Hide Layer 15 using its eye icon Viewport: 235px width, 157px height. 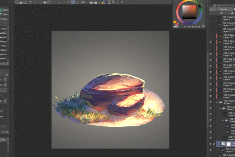pyautogui.click(x=211, y=42)
